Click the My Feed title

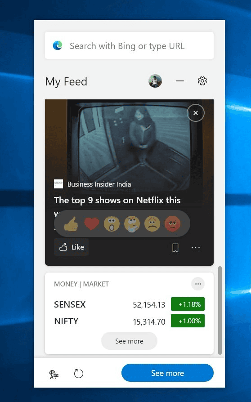click(x=66, y=81)
